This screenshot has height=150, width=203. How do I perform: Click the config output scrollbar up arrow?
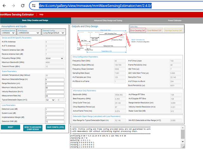[x=183, y=128]
